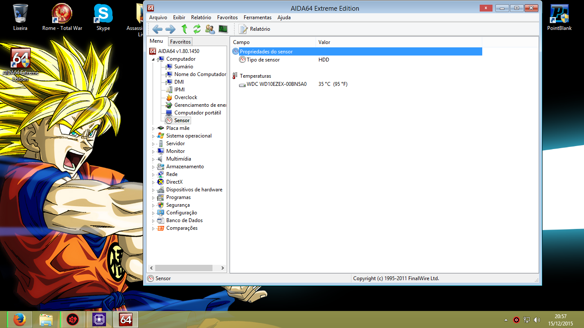Click the Forward arrow in AIDA64 toolbar
Viewport: 584px width, 328px height.
pyautogui.click(x=170, y=29)
